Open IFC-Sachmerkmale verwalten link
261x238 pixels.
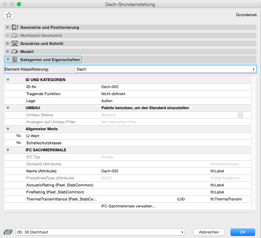coord(128,206)
